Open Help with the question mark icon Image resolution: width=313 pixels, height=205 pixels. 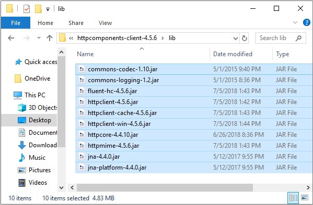coord(306,22)
